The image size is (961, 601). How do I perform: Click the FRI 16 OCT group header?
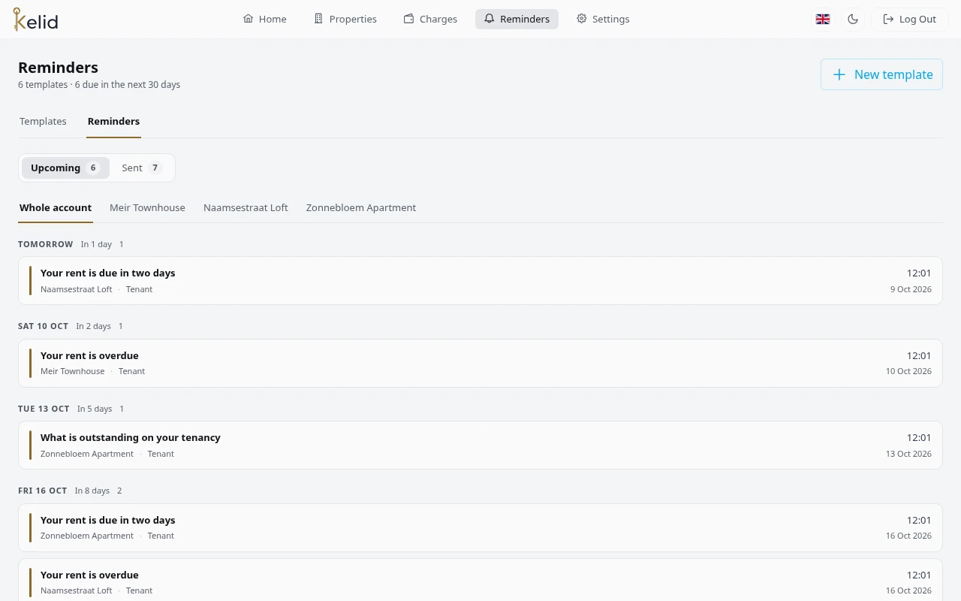tap(43, 491)
